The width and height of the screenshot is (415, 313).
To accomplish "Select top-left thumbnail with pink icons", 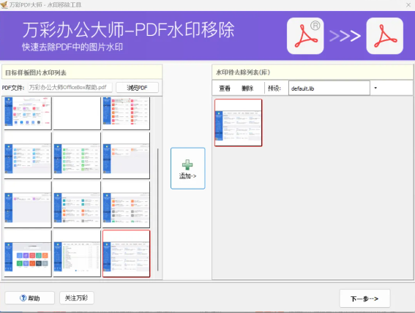I will (x=28, y=113).
